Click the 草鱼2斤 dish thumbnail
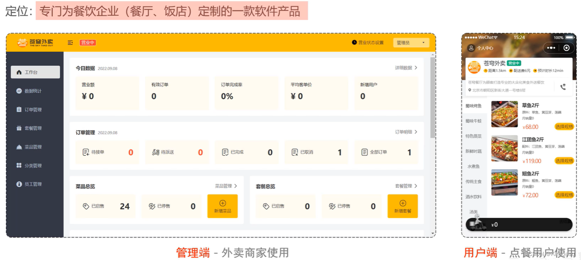Viewport: 581px width, 260px height. click(505, 114)
